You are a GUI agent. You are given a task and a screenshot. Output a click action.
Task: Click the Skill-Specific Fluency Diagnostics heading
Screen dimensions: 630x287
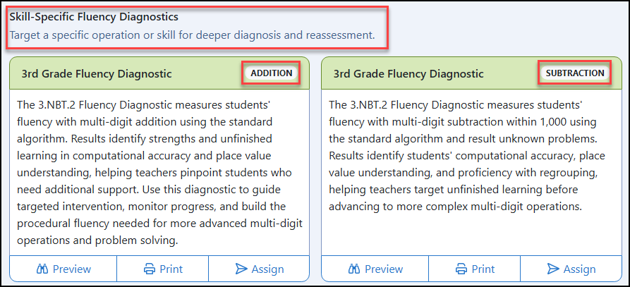(94, 17)
